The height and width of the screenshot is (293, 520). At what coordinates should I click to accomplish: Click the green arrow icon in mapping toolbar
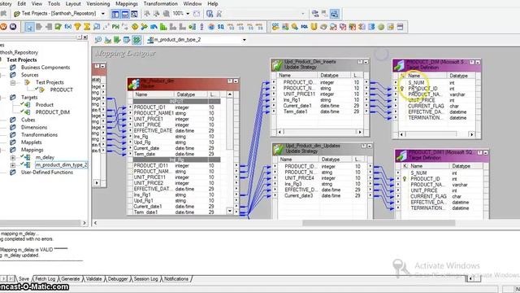(x=117, y=40)
